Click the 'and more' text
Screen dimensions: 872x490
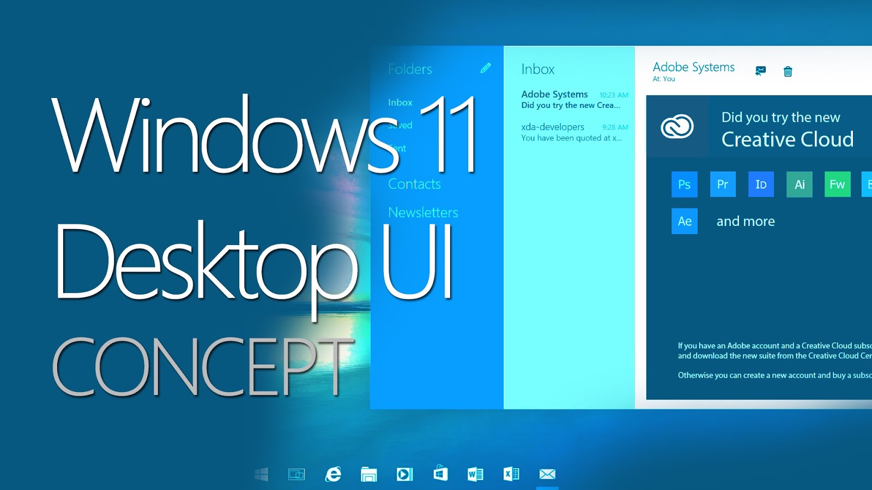click(x=746, y=221)
